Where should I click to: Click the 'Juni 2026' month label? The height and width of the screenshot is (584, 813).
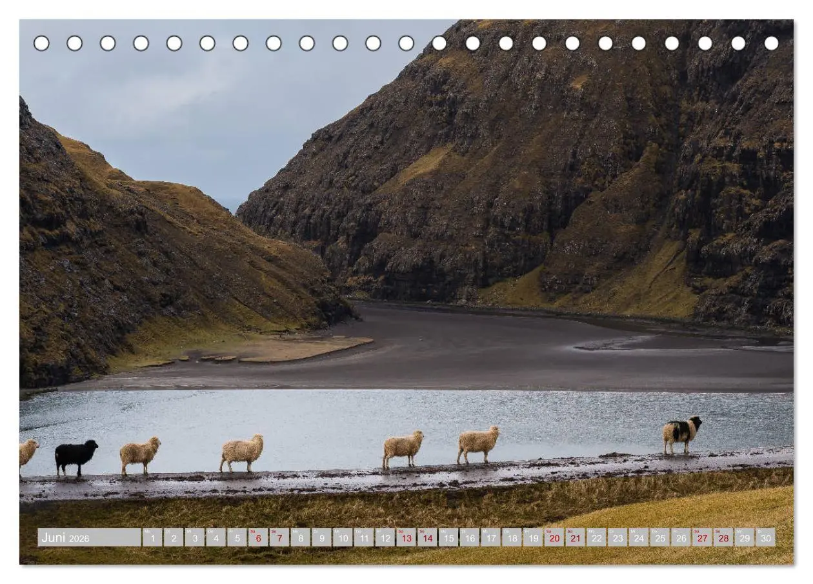click(x=89, y=538)
